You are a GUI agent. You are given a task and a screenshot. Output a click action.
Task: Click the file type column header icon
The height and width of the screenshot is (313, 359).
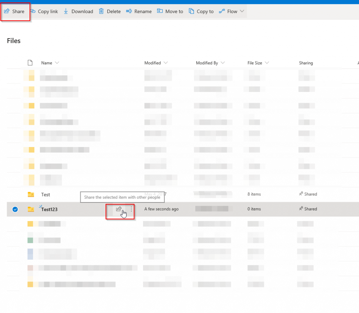tap(30, 63)
